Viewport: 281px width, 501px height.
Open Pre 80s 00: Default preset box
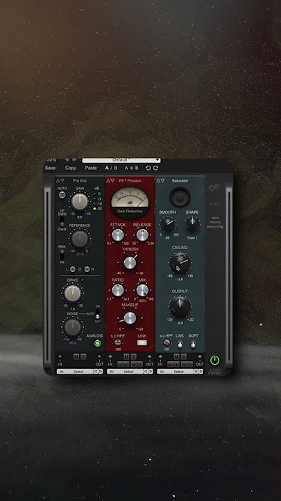[74, 372]
